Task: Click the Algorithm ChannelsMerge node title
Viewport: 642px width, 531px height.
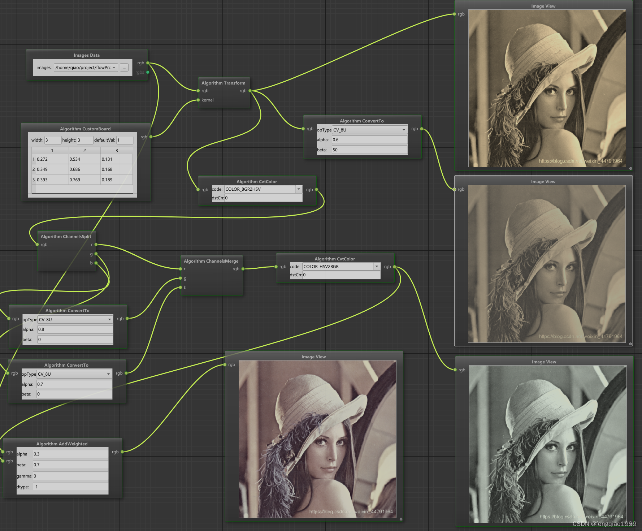Action: (211, 261)
